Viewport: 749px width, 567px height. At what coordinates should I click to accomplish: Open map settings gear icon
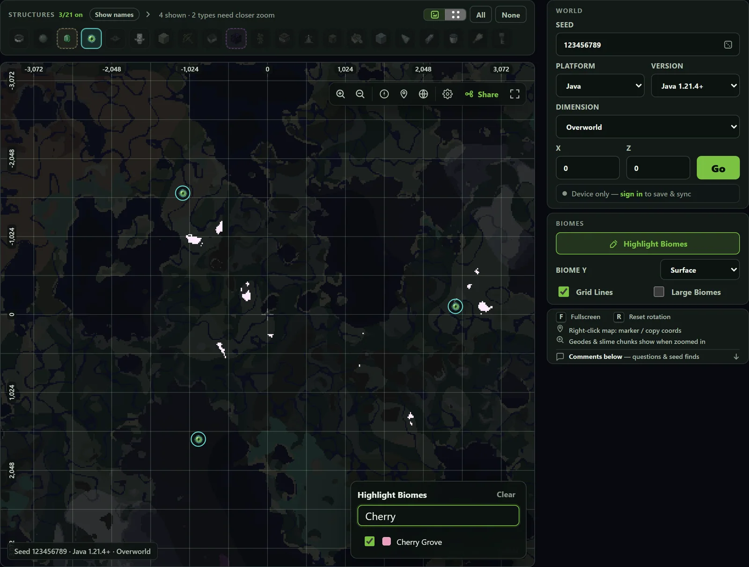coord(448,94)
